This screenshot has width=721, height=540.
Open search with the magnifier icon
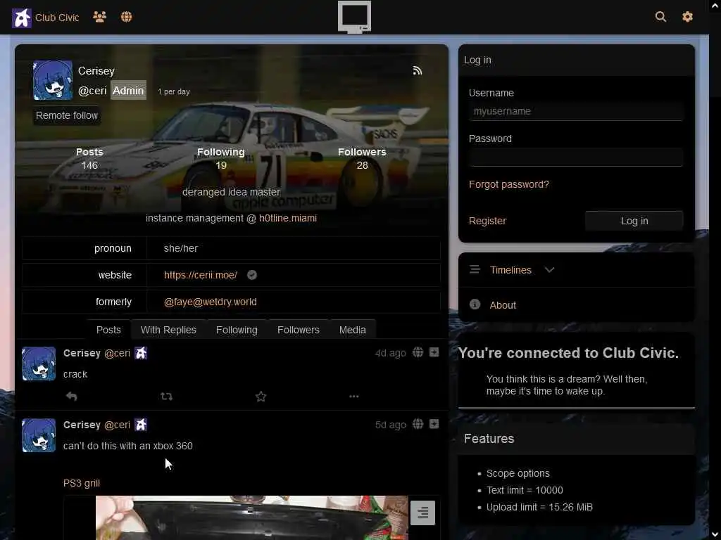pyautogui.click(x=660, y=17)
